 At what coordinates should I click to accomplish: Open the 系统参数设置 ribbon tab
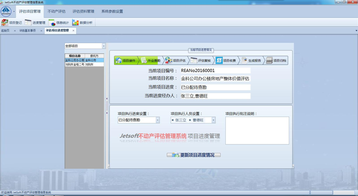[x=112, y=11]
